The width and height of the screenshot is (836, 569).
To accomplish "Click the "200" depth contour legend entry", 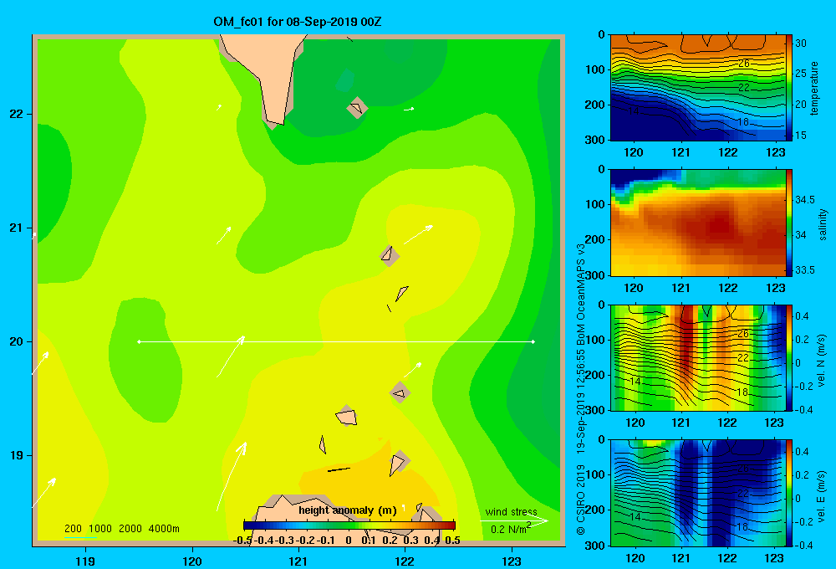I will (x=73, y=529).
